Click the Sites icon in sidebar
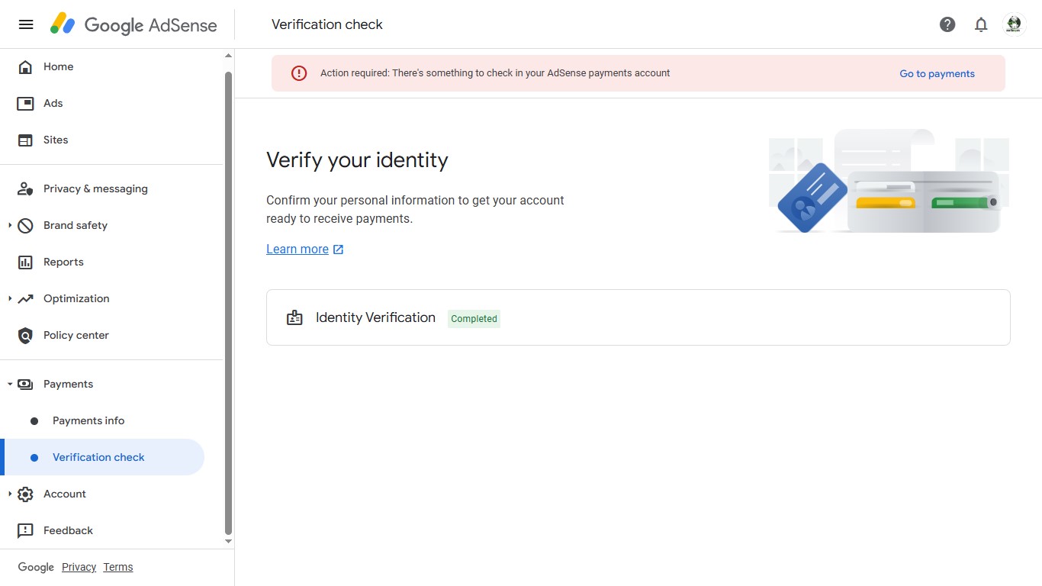Viewport: 1042px width, 586px height. click(x=25, y=140)
